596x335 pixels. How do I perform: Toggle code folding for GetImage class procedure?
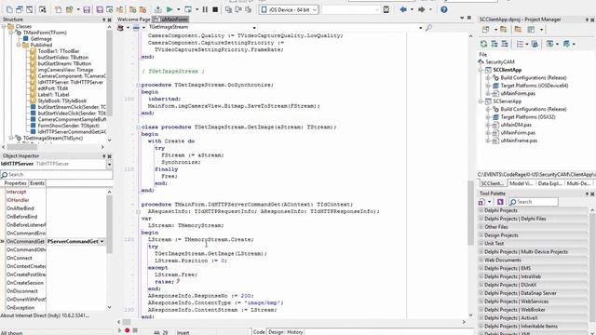coord(138,127)
